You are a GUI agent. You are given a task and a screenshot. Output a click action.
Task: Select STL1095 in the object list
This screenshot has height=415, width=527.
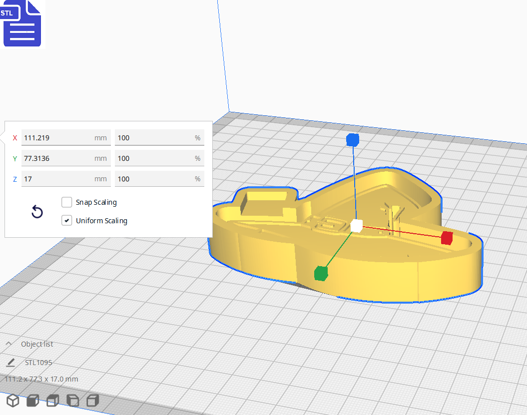click(x=38, y=362)
